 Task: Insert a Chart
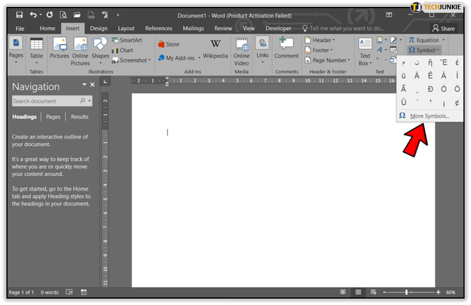pos(122,50)
